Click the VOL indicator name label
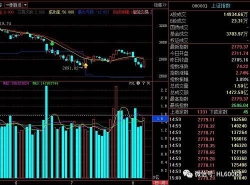The image size is (250, 185). coord(131,83)
